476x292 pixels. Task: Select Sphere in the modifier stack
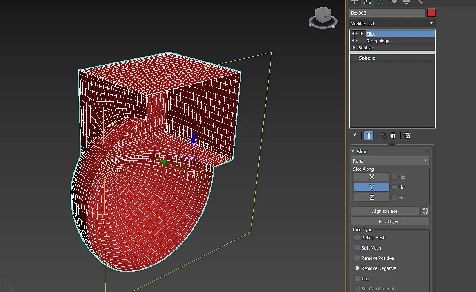click(367, 58)
